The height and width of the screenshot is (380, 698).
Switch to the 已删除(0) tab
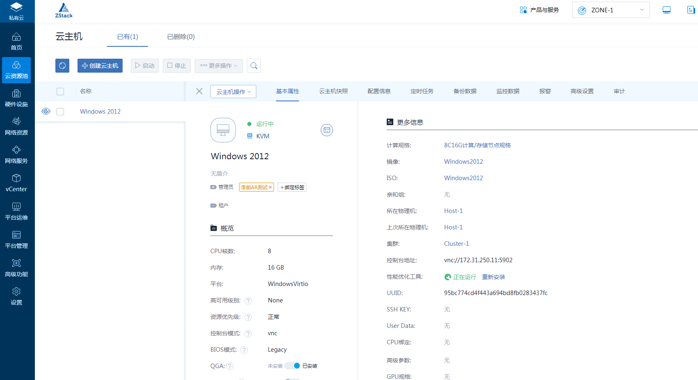pyautogui.click(x=181, y=37)
